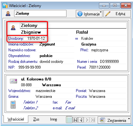Image resolution: width=133 pixels, height=126 pixels.
Task: Open the notepad notes icon
Action: 69,120
